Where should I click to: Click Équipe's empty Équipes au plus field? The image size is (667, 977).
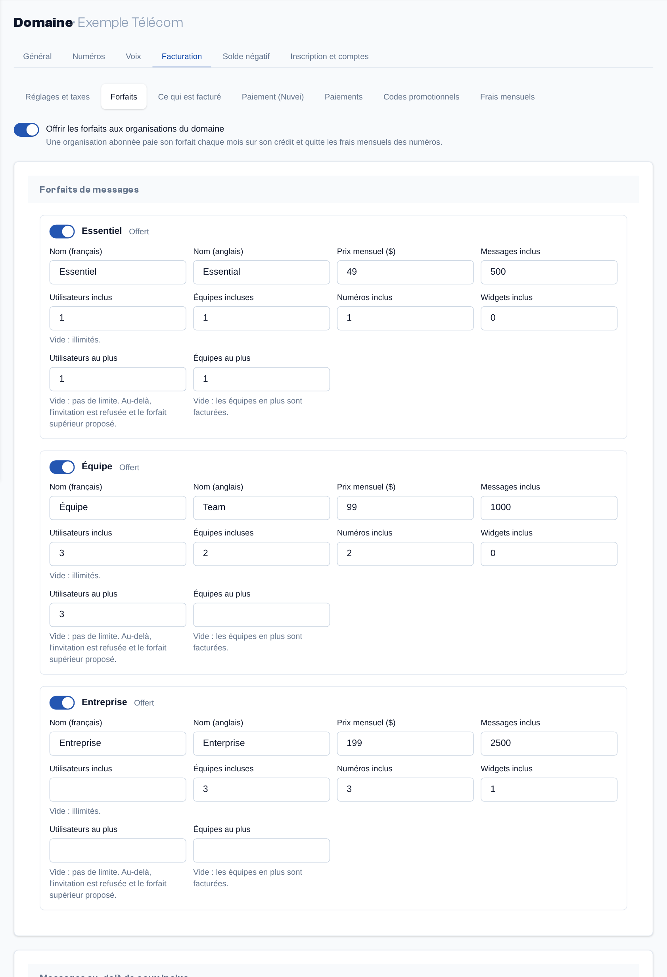[x=262, y=614]
